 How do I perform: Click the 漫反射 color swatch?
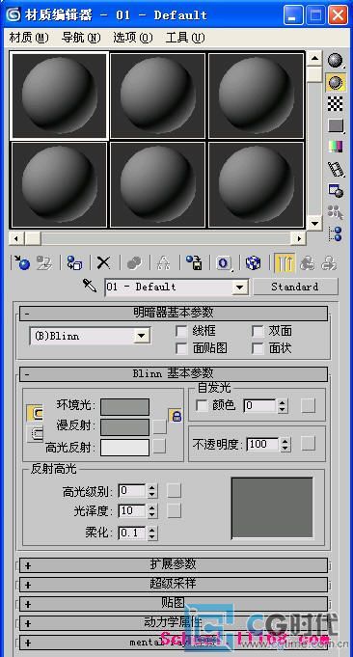(124, 427)
